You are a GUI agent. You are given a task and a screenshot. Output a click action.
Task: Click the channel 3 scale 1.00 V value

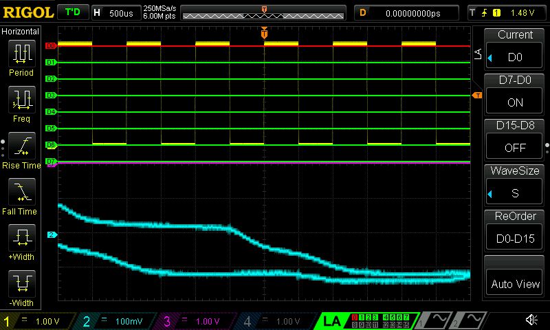tap(208, 322)
